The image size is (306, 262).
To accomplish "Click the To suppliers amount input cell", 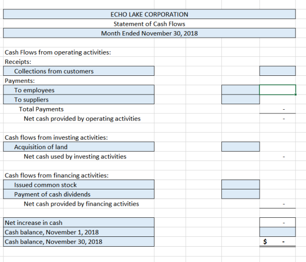I will click(240, 99).
